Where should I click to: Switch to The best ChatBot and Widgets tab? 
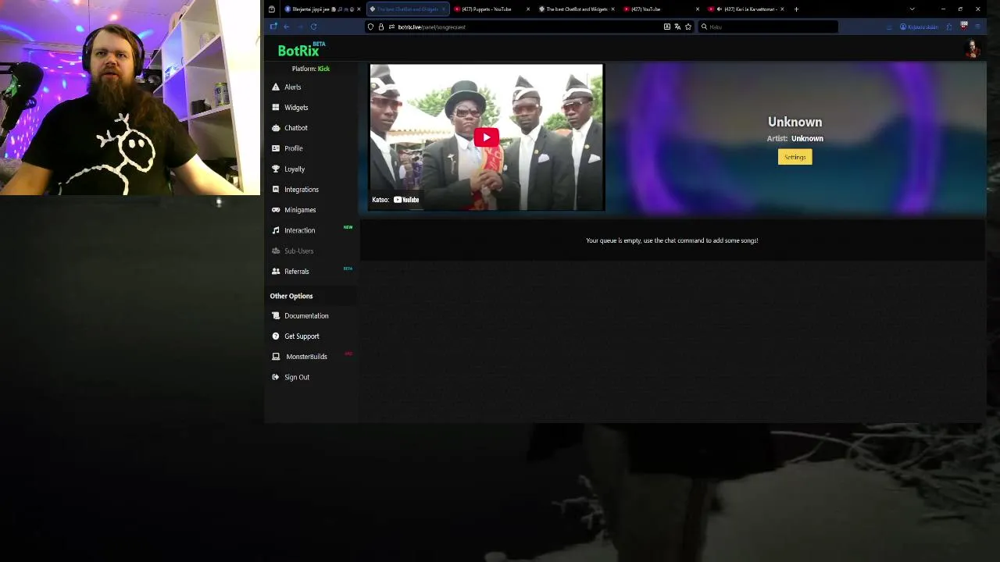(x=577, y=9)
